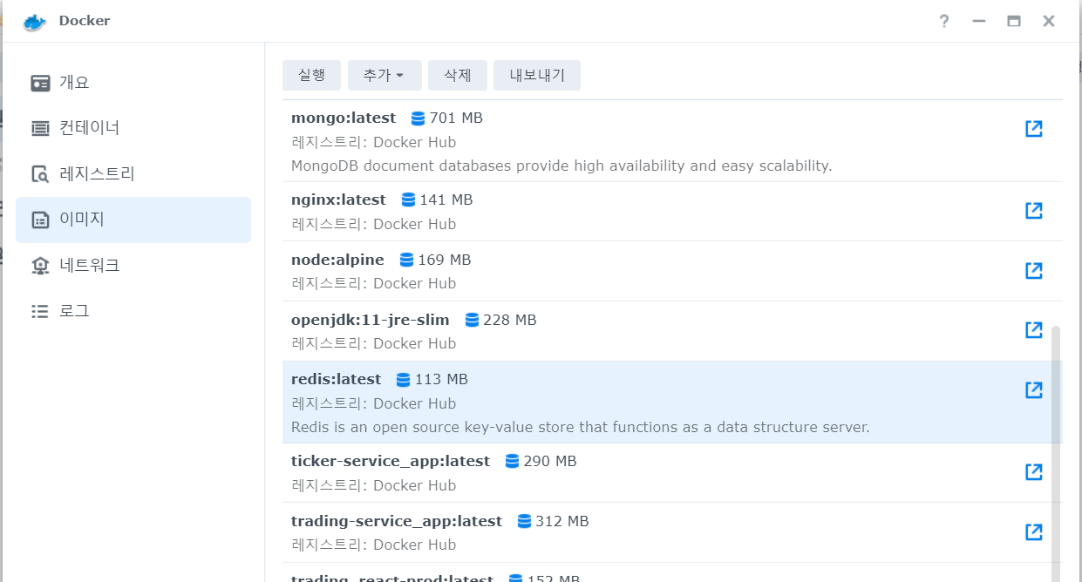This screenshot has height=582, width=1082.
Task: Click the disk size icon beside 290 MB
Action: pos(513,462)
